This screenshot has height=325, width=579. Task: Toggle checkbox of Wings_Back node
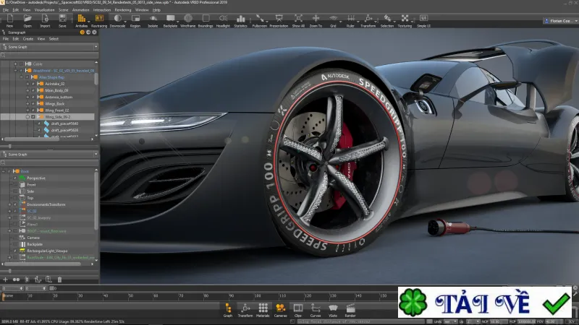(x=33, y=103)
